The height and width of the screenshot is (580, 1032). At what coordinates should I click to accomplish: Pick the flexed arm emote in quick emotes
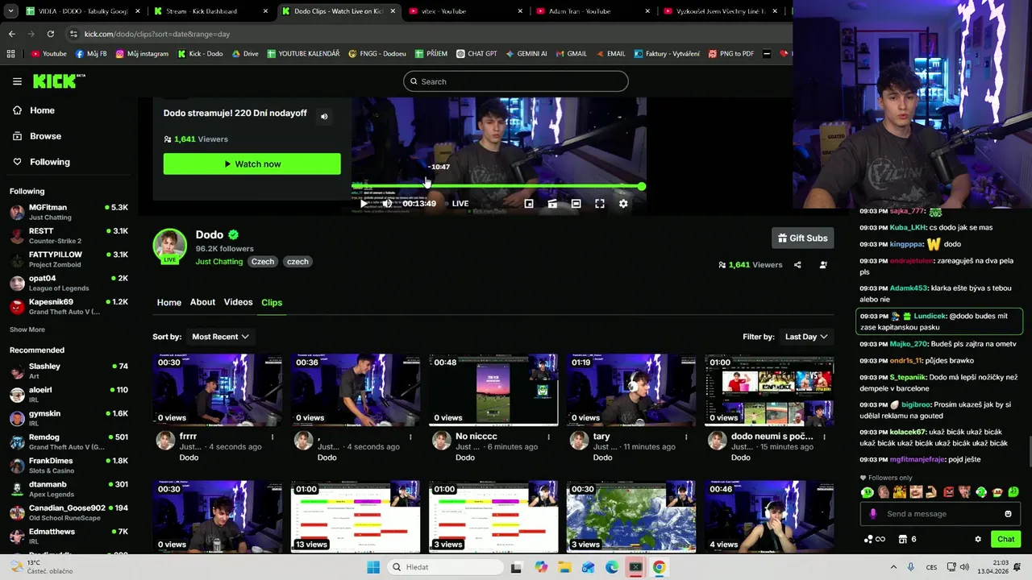point(932,492)
